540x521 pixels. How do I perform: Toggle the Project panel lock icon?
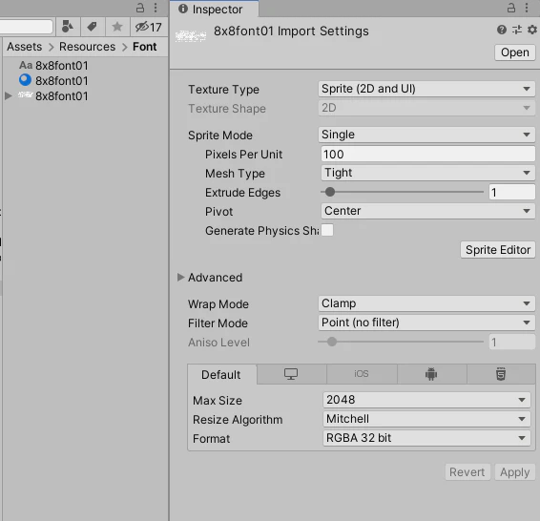[140, 8]
